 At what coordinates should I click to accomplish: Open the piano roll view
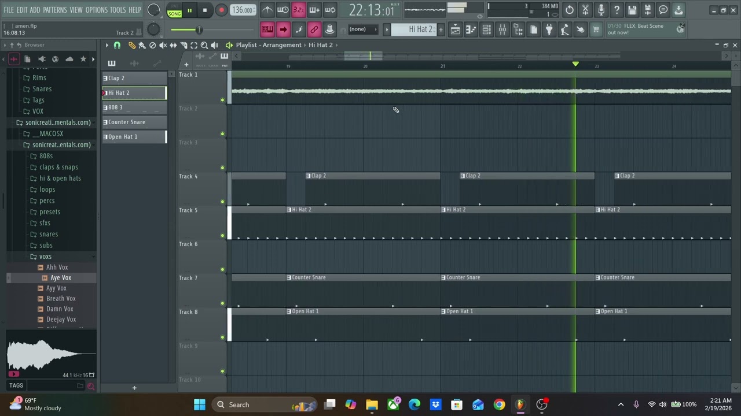471,29
